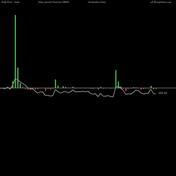Click the tallest green force index bar

(15, 51)
